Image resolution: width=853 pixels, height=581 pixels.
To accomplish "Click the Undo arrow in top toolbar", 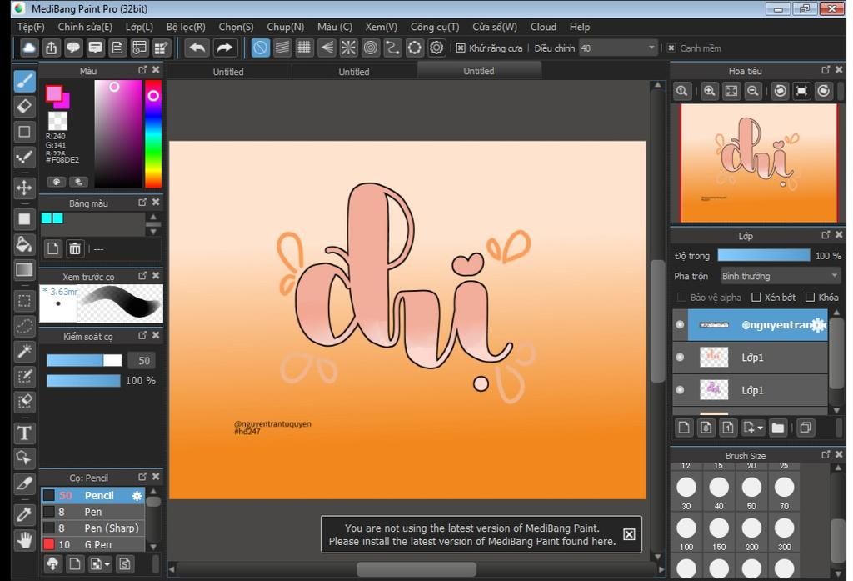I will (x=197, y=48).
